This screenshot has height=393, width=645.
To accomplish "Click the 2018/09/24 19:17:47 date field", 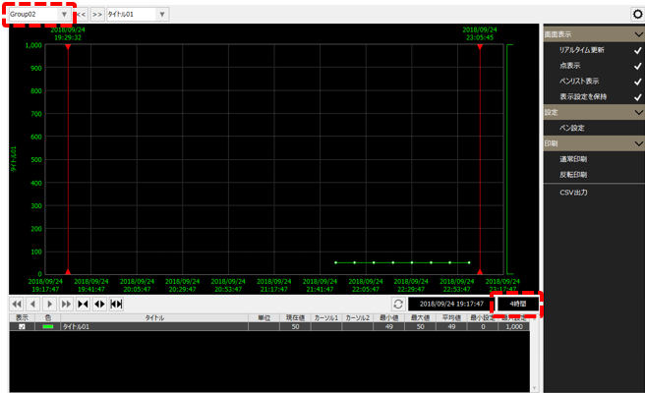I will 450,305.
